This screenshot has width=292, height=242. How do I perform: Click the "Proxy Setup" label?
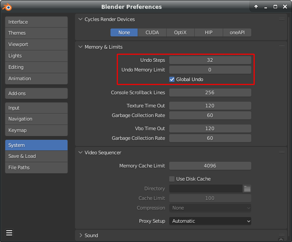coord(152,221)
